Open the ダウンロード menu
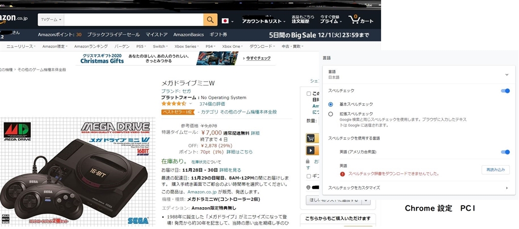This screenshot has height=229, width=519. (262, 46)
